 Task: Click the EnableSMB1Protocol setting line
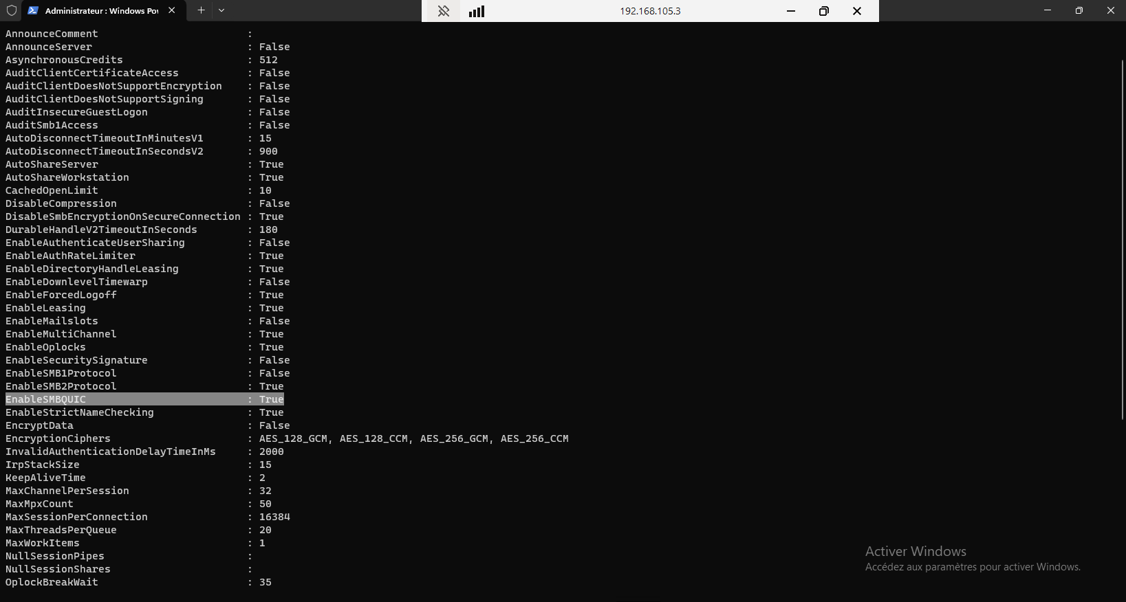click(61, 373)
